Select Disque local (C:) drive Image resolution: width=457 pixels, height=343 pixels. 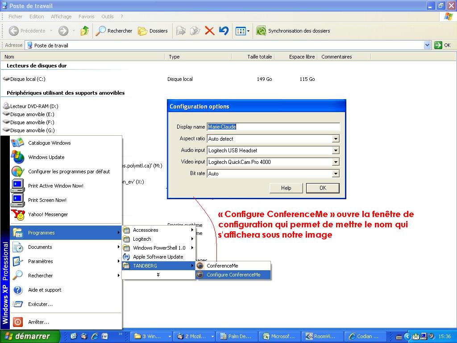click(x=28, y=79)
